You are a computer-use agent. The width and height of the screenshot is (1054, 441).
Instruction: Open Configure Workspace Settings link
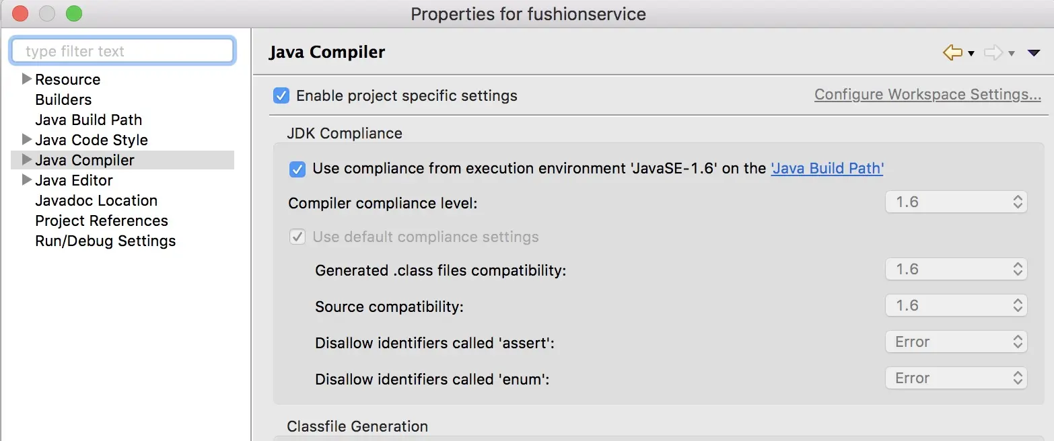coord(927,94)
